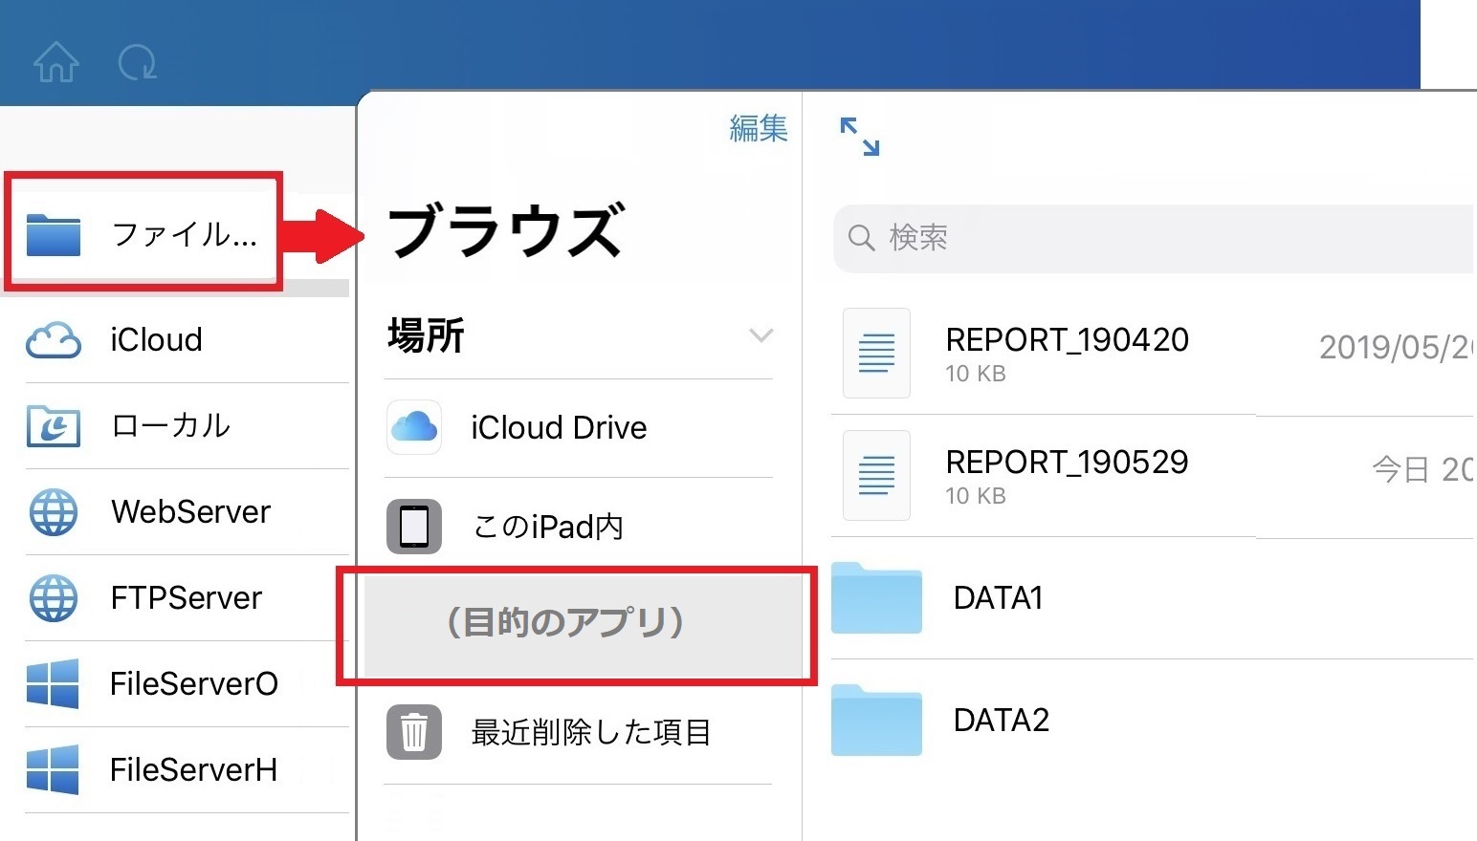Select the ローカル storage entry
The height and width of the screenshot is (841, 1477).
coord(170,426)
